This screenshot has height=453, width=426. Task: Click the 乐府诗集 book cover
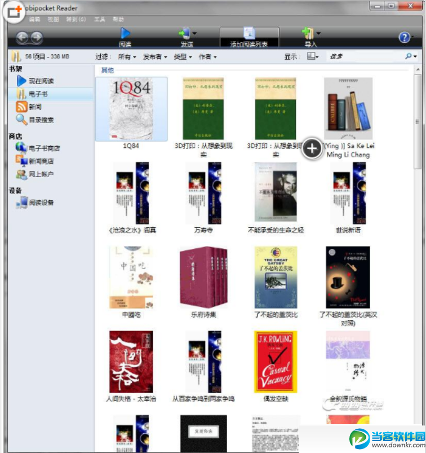[x=203, y=277]
